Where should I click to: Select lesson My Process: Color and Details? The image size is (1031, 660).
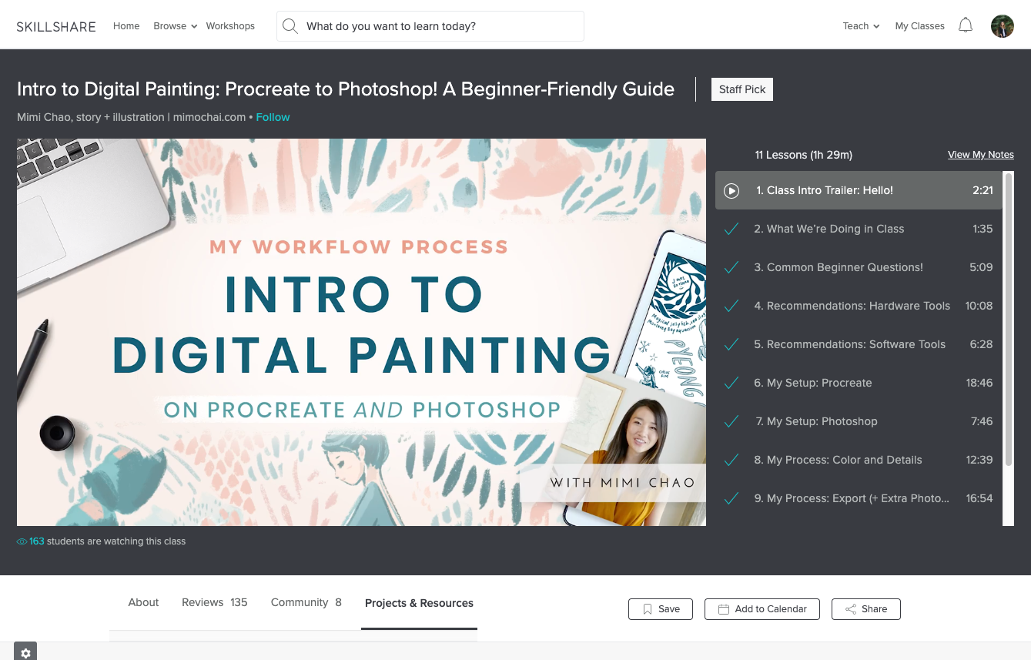pyautogui.click(x=859, y=460)
